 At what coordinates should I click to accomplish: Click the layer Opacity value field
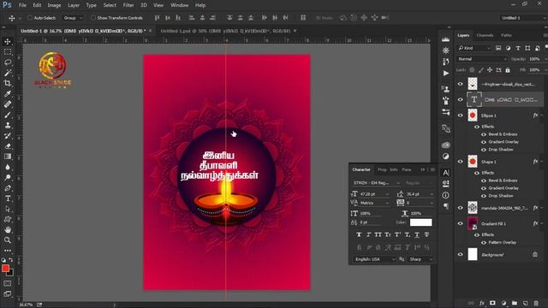[534, 59]
